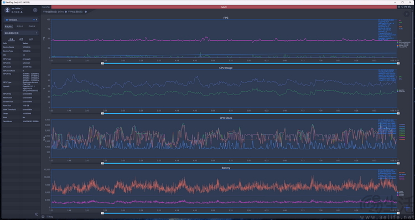Select the red label1 scene bar
415x220 pixels.
(224, 7)
